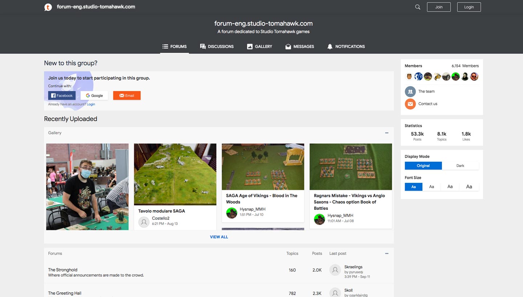Open The team members icon
Viewport: 523px width, 297px height.
pyautogui.click(x=410, y=92)
